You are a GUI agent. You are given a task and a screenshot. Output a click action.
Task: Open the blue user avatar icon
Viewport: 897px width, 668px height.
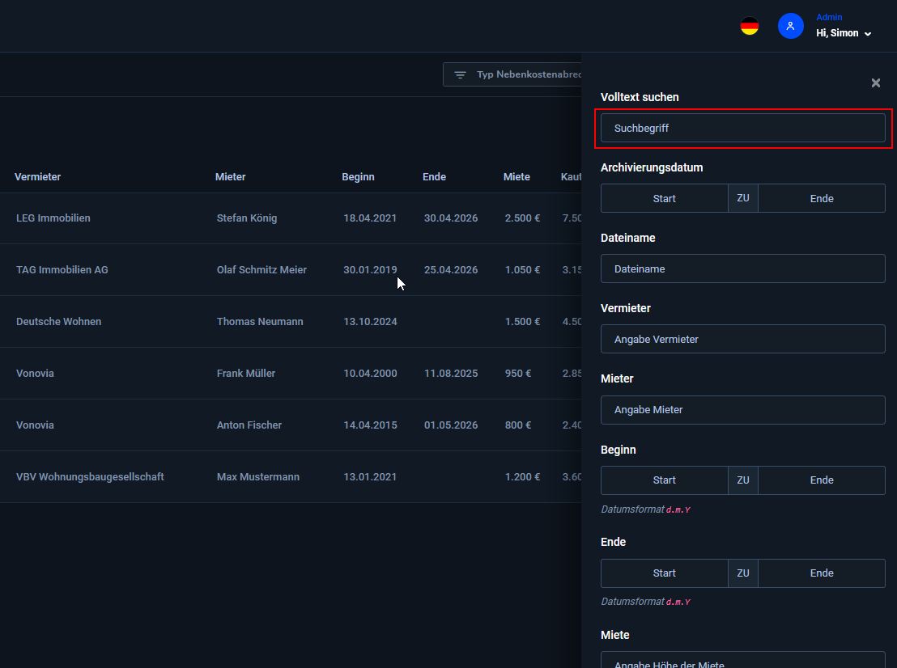click(x=791, y=26)
